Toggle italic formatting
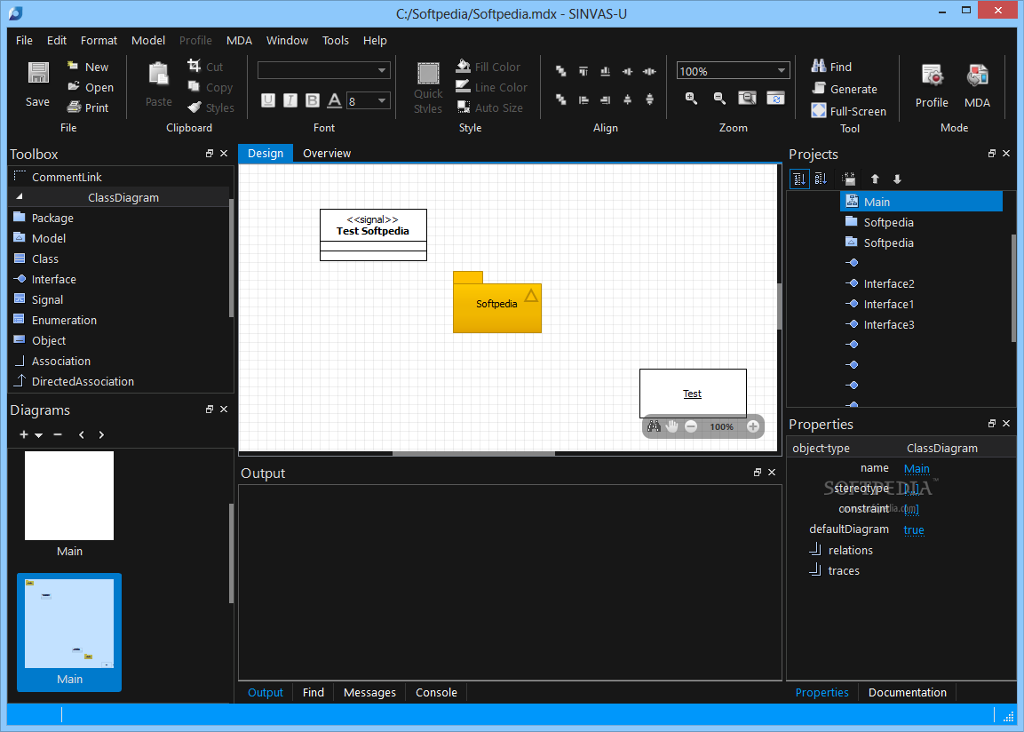Image resolution: width=1024 pixels, height=732 pixels. tap(290, 99)
